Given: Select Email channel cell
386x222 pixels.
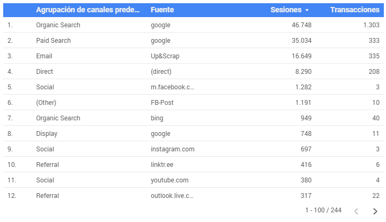Looking at the screenshot, I should tap(44, 56).
